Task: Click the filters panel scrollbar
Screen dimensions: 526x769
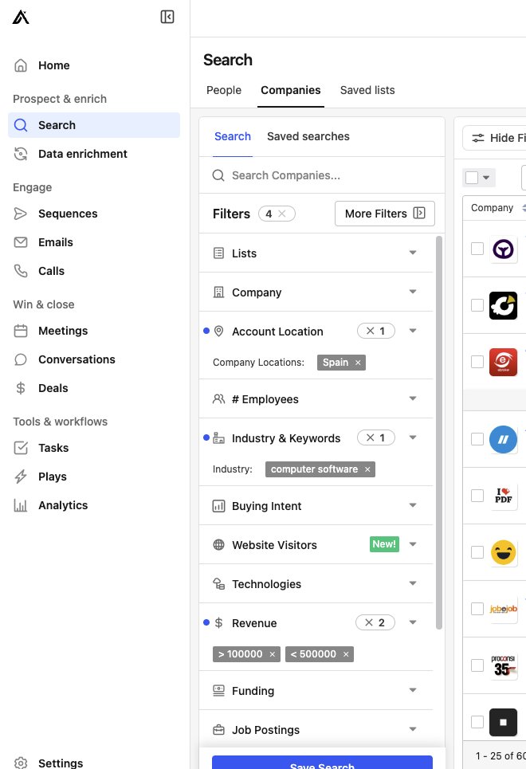Action: click(439, 433)
